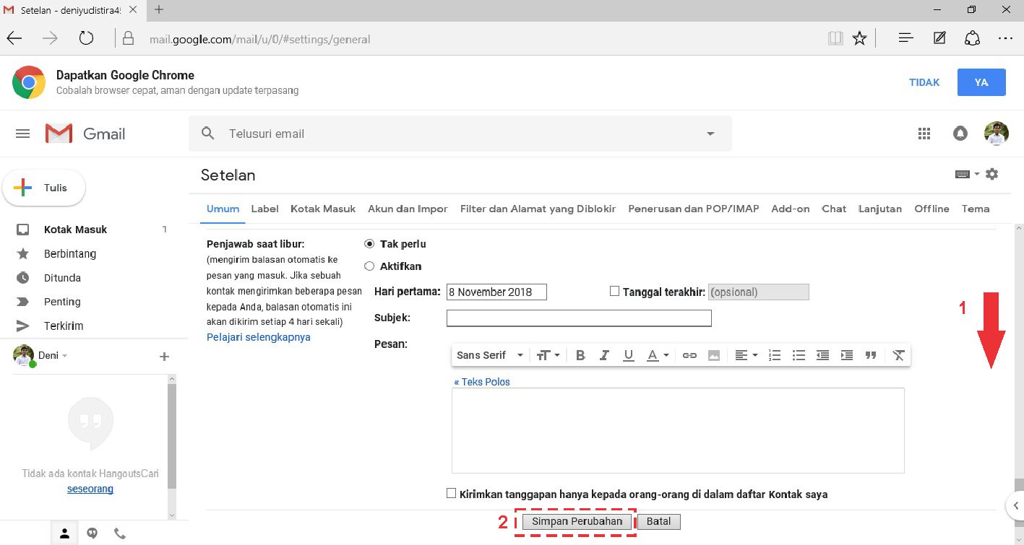Click the Italic formatting icon

coord(604,355)
